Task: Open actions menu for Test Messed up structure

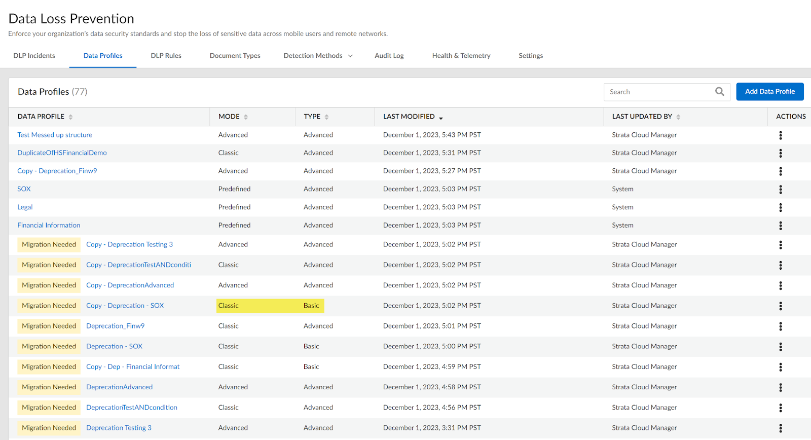Action: [x=781, y=135]
